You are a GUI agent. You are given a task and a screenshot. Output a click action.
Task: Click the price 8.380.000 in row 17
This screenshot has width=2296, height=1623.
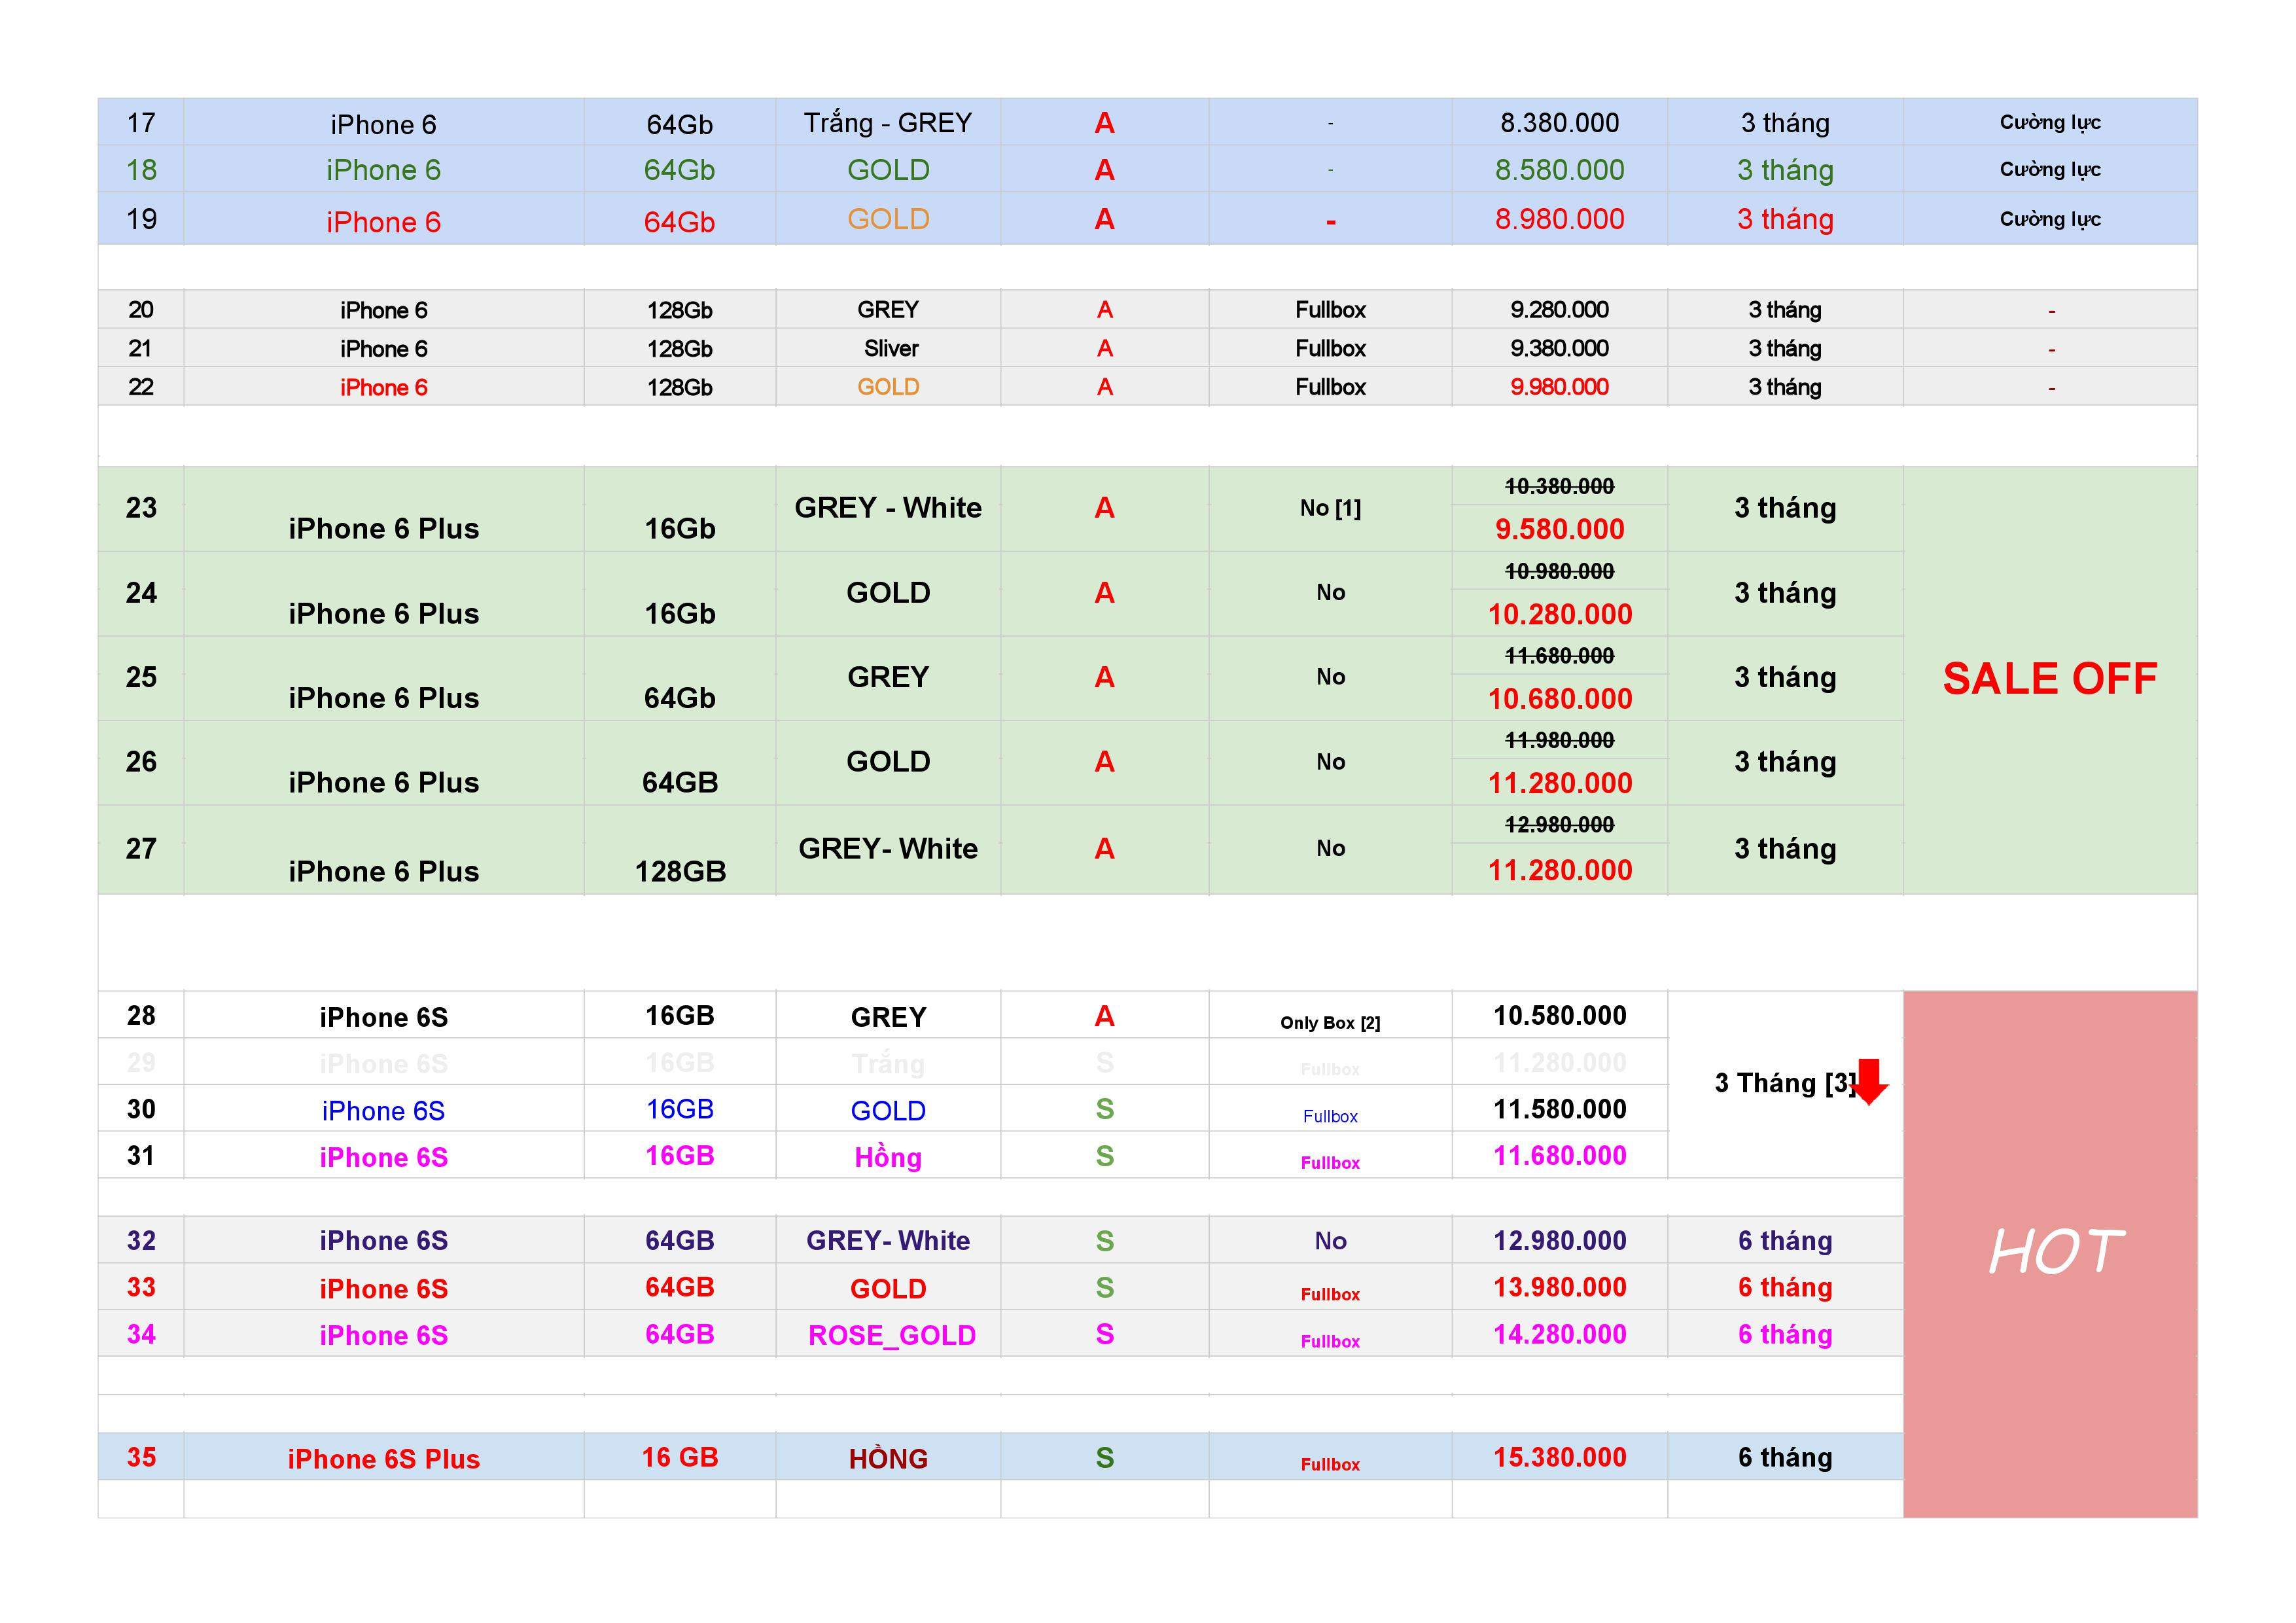click(x=1559, y=123)
